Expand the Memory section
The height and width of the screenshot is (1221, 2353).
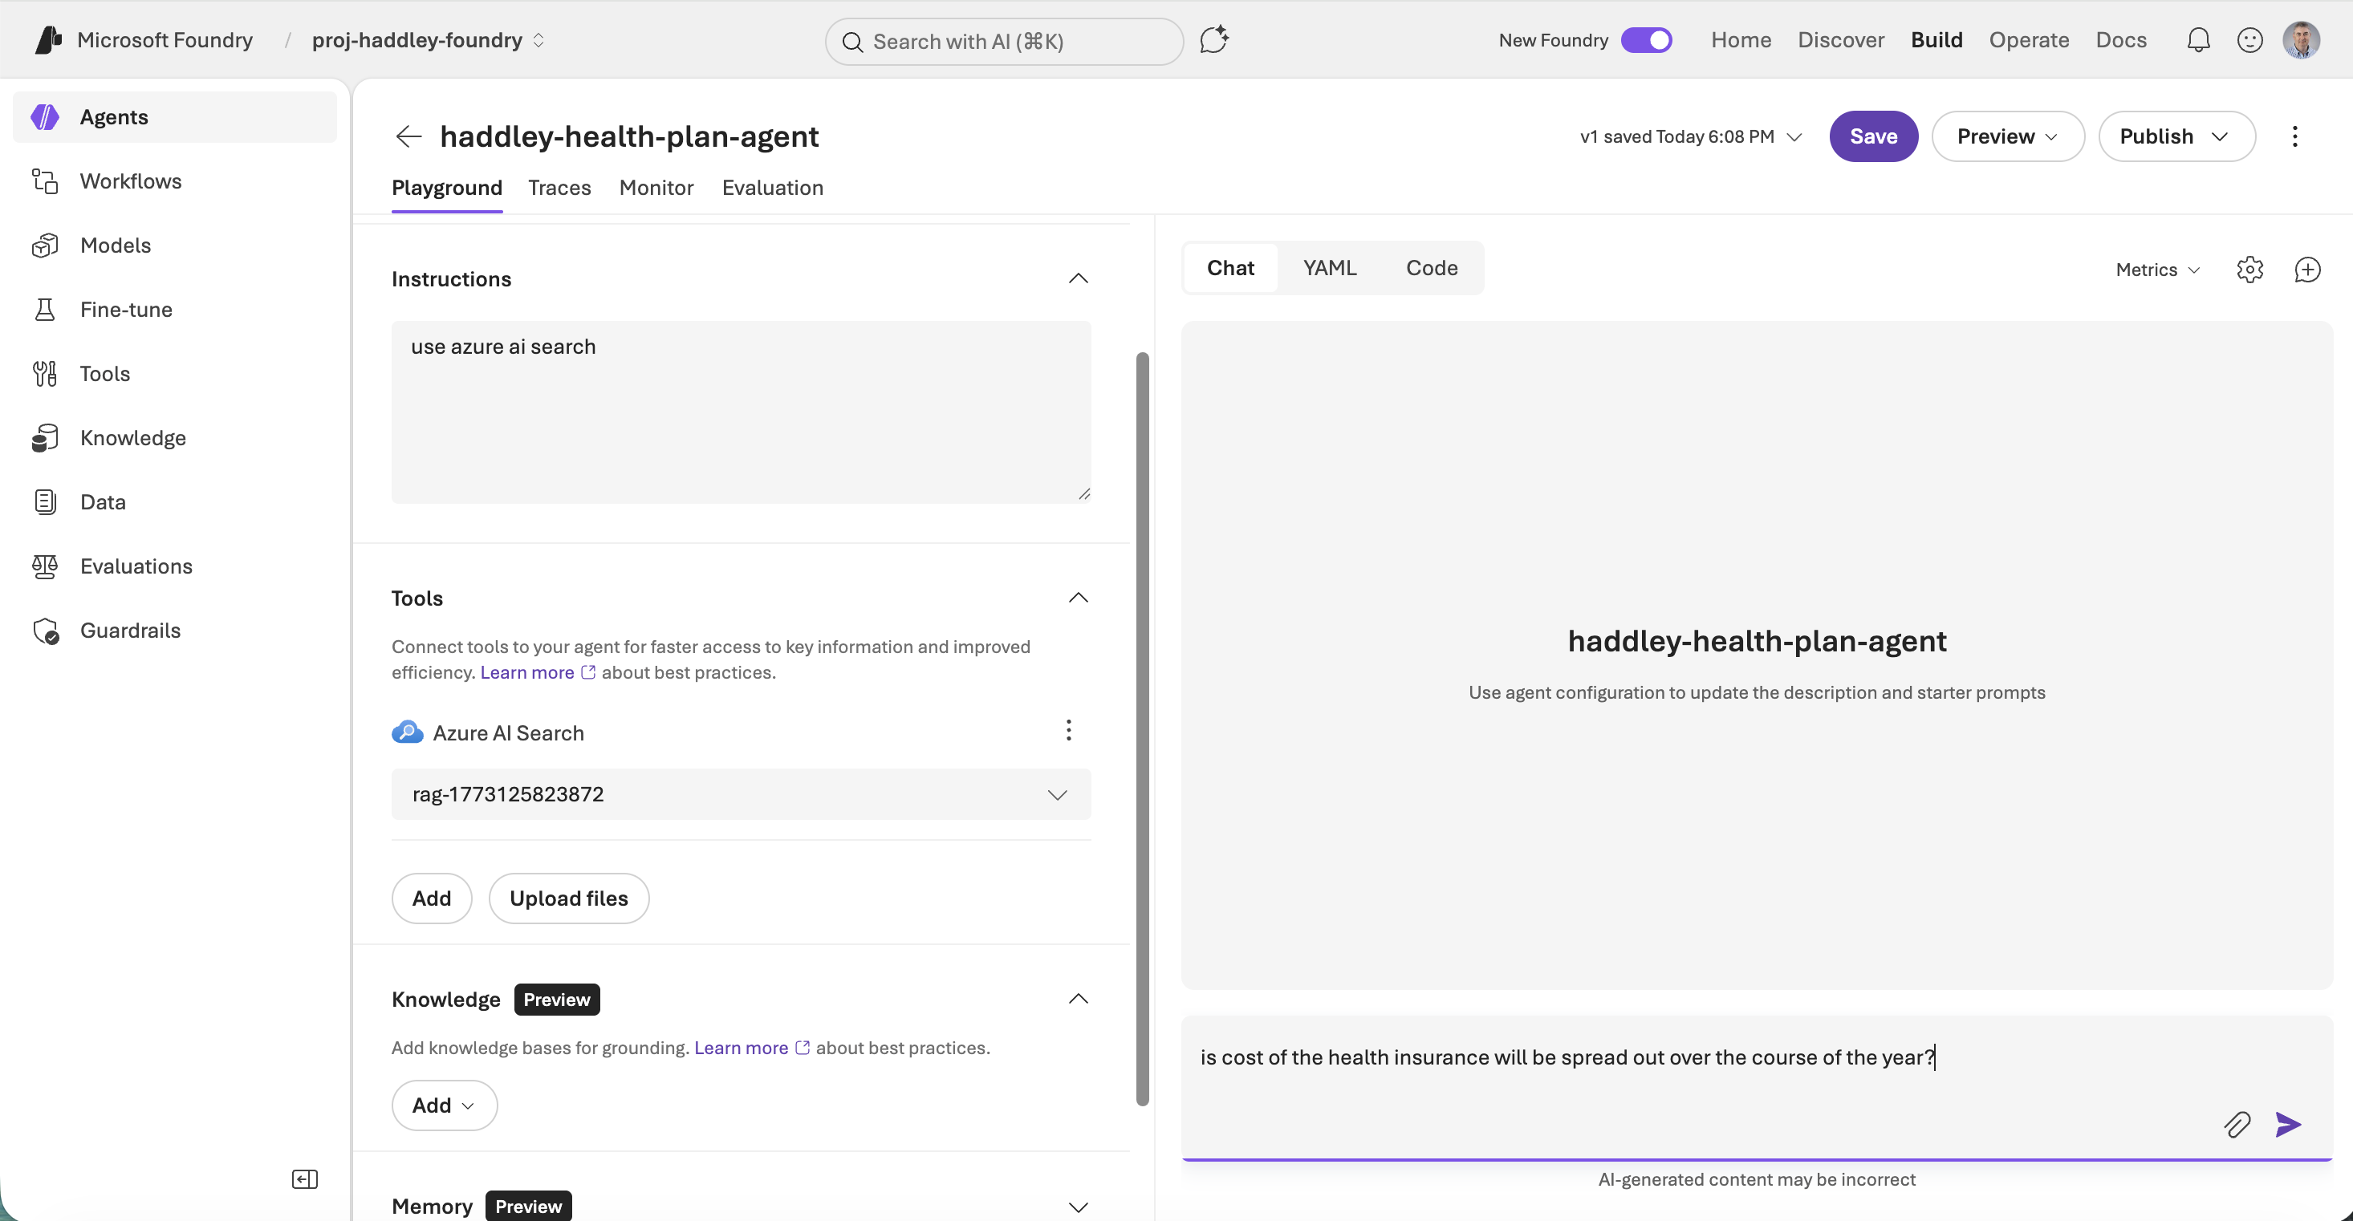(x=1078, y=1207)
